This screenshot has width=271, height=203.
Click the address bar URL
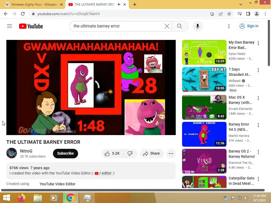pos(69,14)
